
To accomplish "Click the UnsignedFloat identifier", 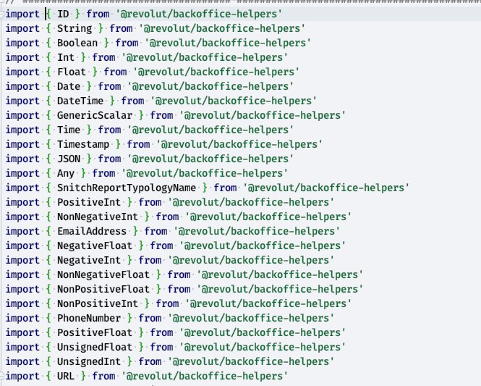I will pyautogui.click(x=95, y=347).
